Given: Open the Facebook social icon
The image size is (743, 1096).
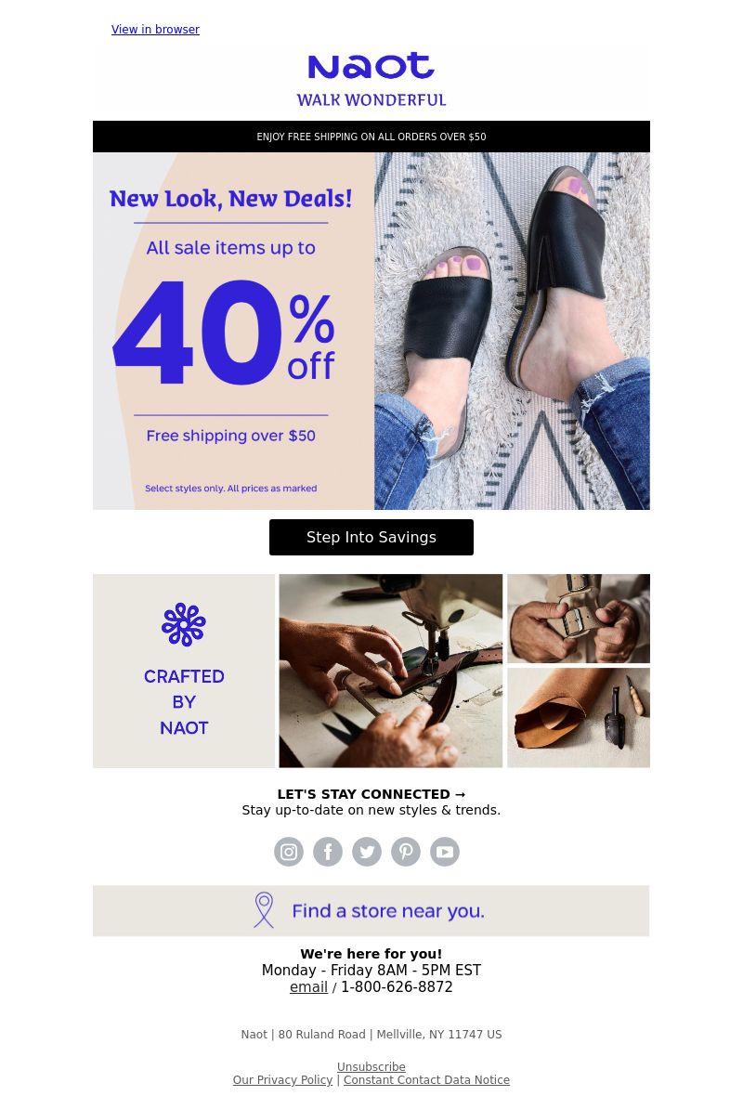Looking at the screenshot, I should coord(328,852).
